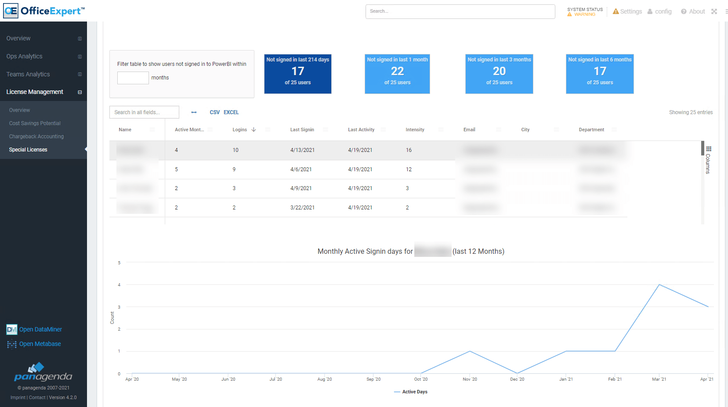This screenshot has height=407, width=728.
Task: Open the Contact footer link
Action: pyautogui.click(x=37, y=397)
